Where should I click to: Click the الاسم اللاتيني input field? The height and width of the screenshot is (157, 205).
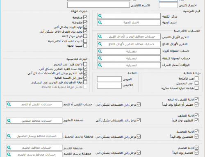pyautogui.click(x=98, y=5)
